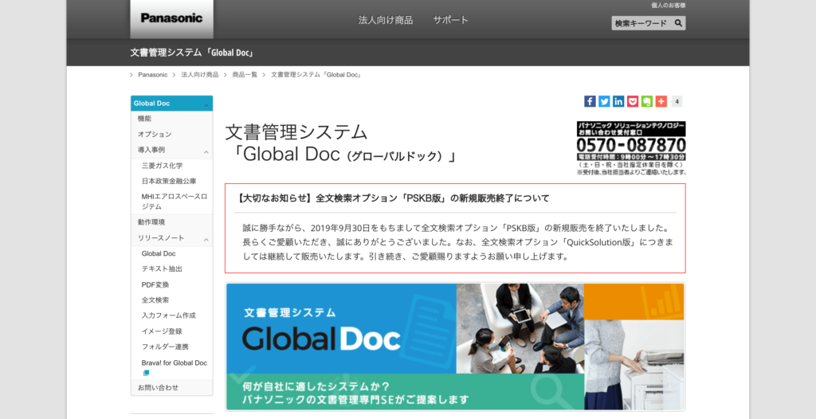This screenshot has height=419, width=816.
Task: Open MHIエアロスペースシステム case study
Action: pos(175,202)
